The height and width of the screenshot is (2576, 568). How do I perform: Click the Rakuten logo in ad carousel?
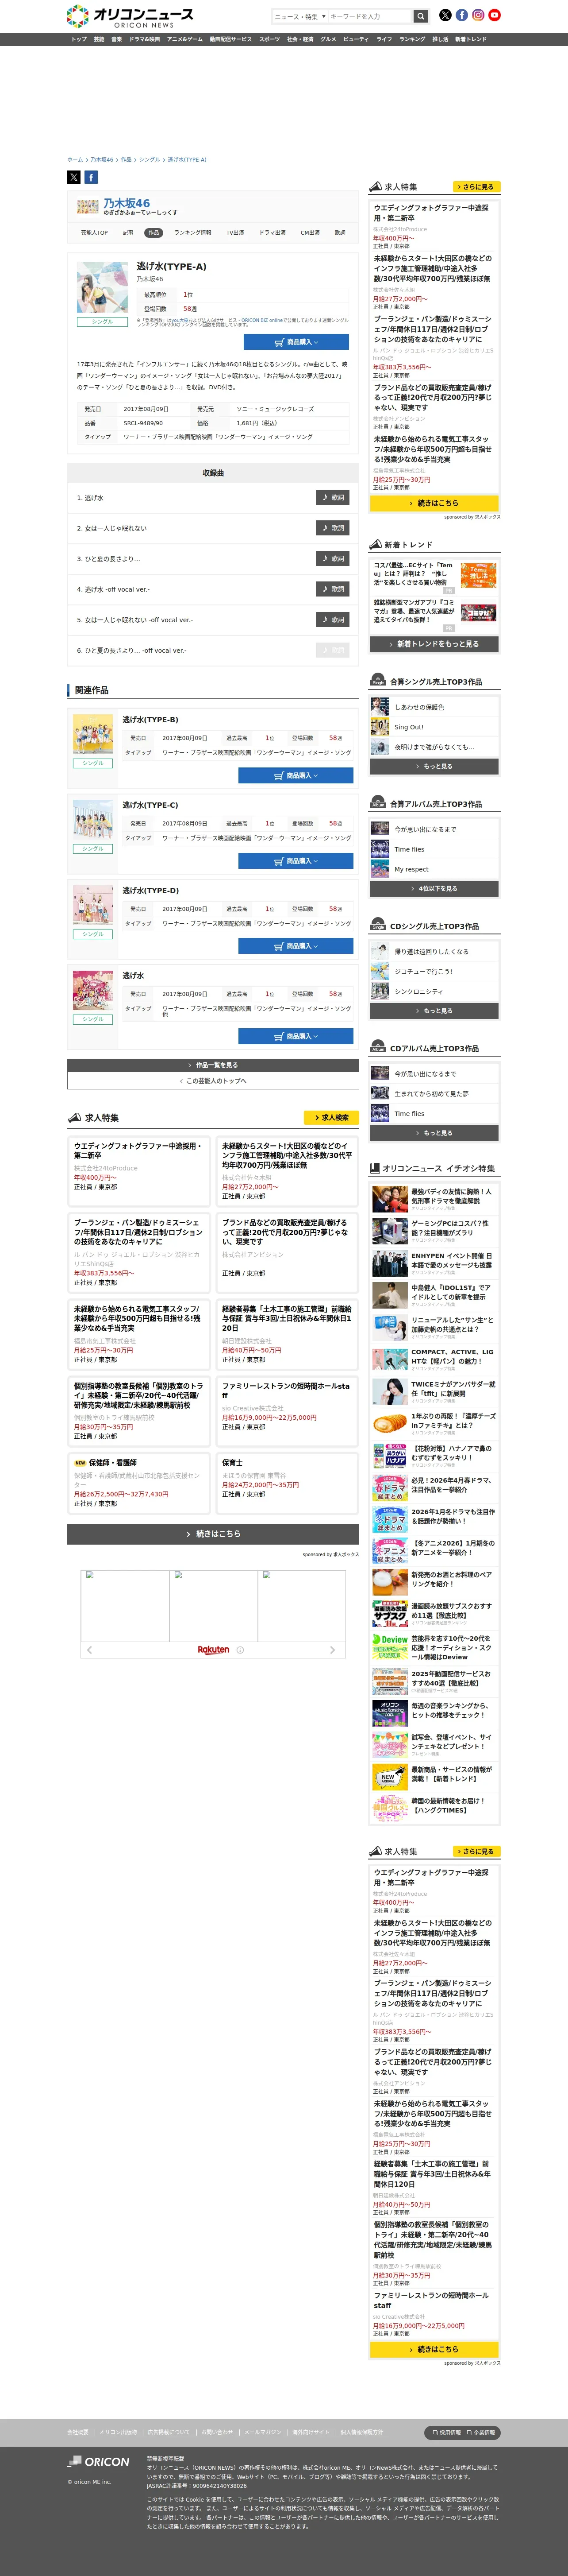tap(214, 1650)
